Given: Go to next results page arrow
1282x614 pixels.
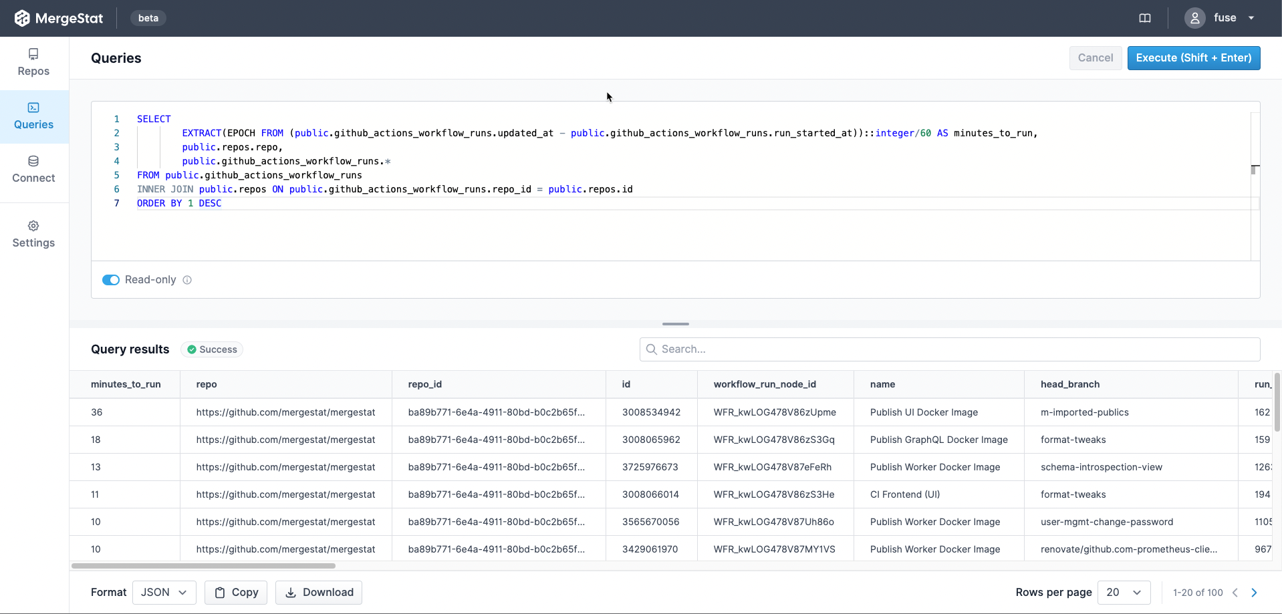Looking at the screenshot, I should [x=1254, y=593].
